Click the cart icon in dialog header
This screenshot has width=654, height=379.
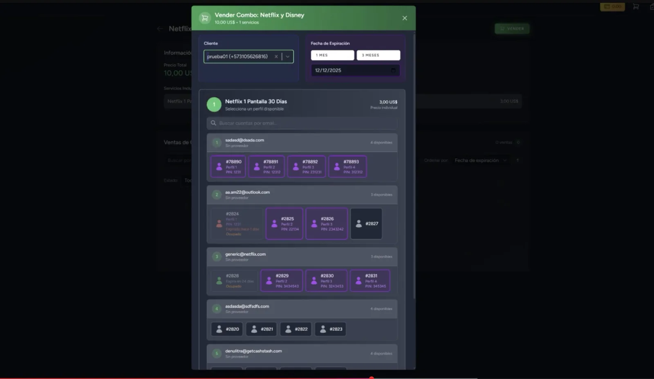pos(205,18)
